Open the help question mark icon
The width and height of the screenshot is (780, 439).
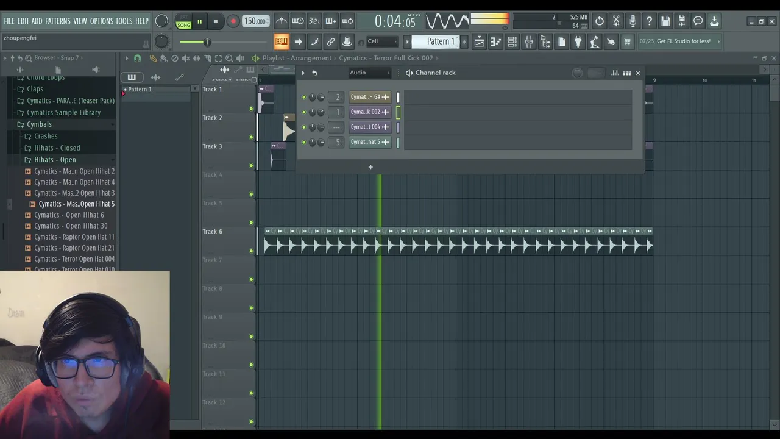[649, 21]
